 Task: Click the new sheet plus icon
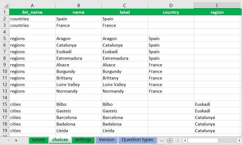170,141
